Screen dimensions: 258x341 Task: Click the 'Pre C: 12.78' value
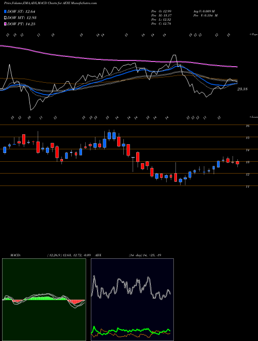tap(162, 24)
